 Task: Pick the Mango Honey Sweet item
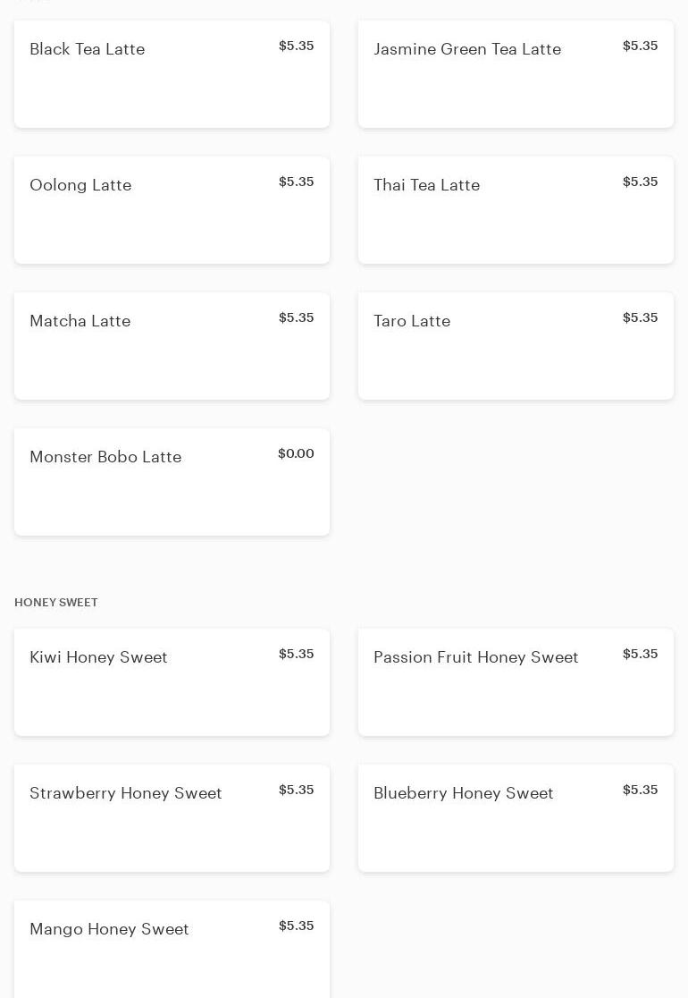pyautogui.click(x=172, y=950)
